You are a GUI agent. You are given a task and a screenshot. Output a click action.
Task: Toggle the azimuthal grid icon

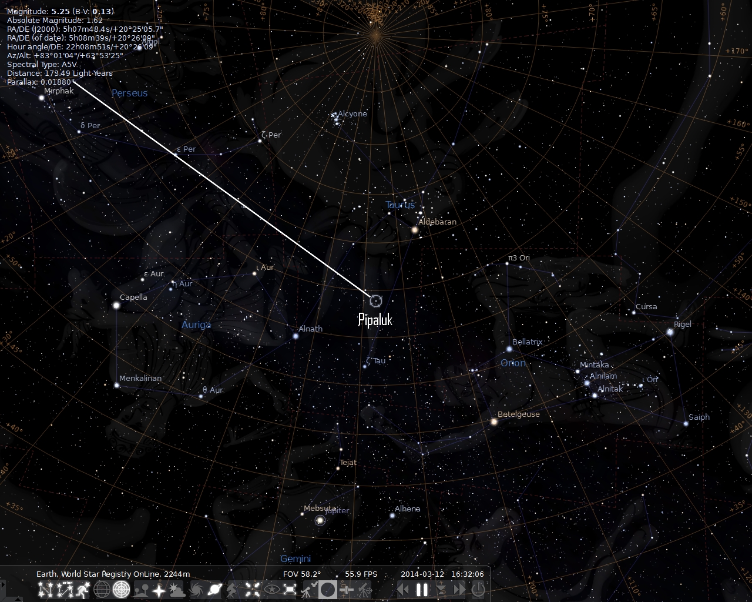pos(120,589)
